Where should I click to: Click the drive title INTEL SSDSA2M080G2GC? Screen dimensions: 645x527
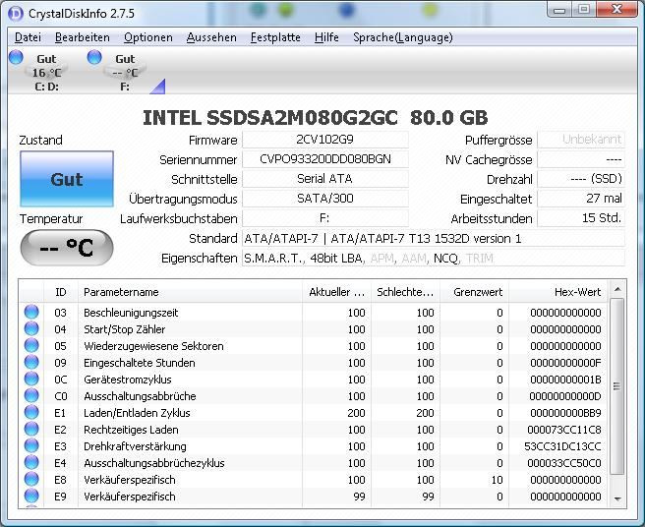click(269, 118)
